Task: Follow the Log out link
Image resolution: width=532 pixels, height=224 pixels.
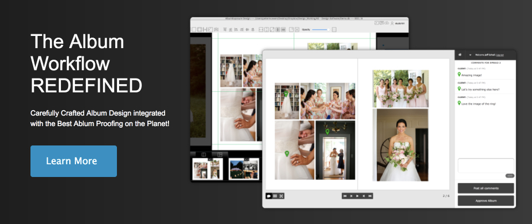Action: pyautogui.click(x=500, y=55)
